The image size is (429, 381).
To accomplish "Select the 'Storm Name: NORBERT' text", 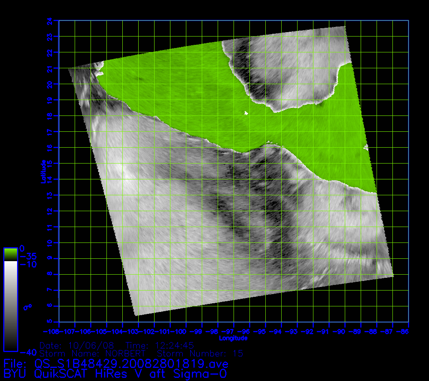I will point(93,353).
